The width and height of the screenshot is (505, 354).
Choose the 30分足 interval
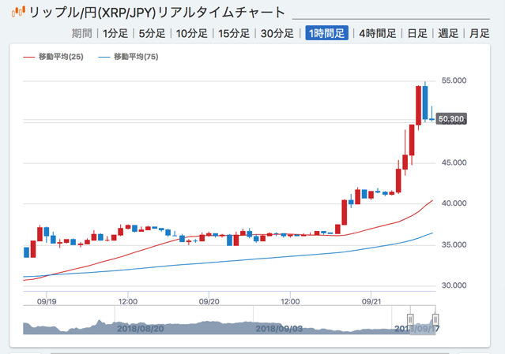point(277,33)
